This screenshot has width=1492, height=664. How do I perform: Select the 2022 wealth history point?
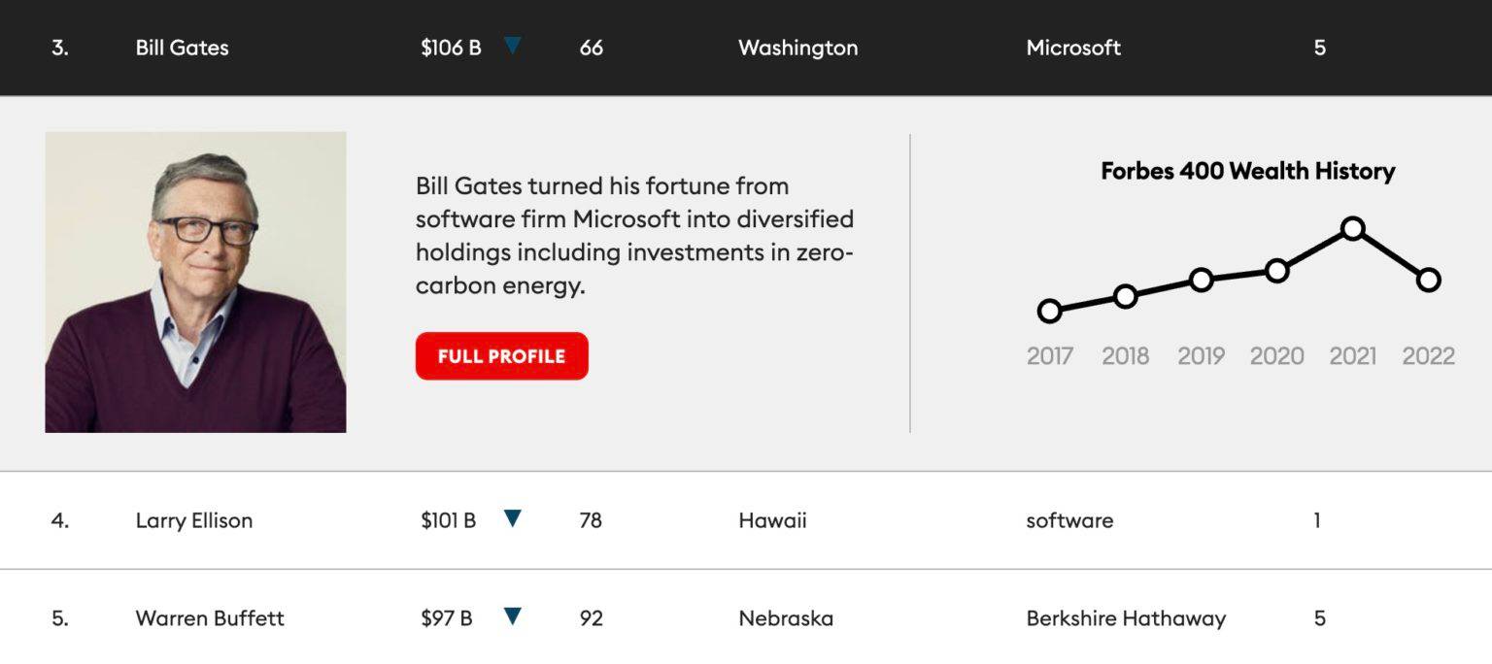click(1428, 280)
